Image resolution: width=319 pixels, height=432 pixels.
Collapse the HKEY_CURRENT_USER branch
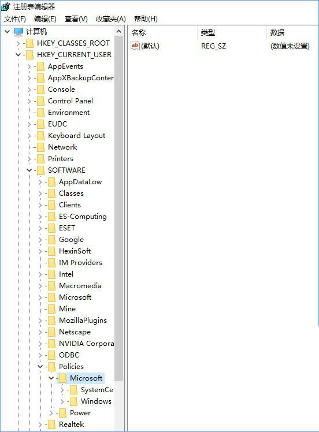(18, 55)
